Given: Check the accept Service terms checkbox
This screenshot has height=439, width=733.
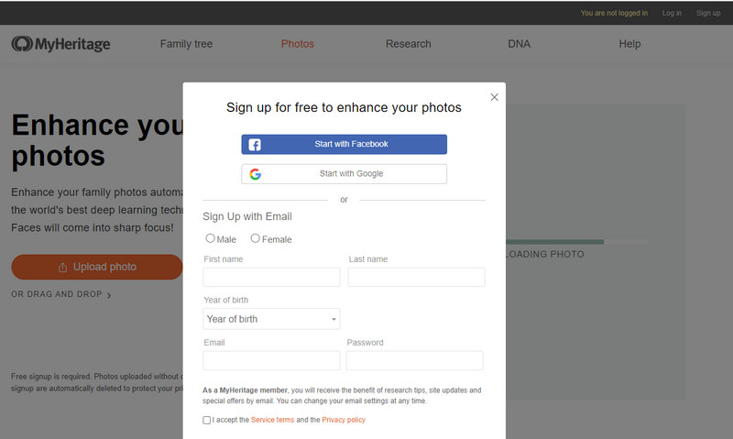Looking at the screenshot, I should [207, 420].
